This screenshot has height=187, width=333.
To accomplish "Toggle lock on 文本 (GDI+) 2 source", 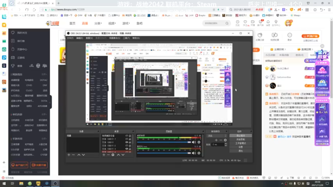I will click(130, 146).
